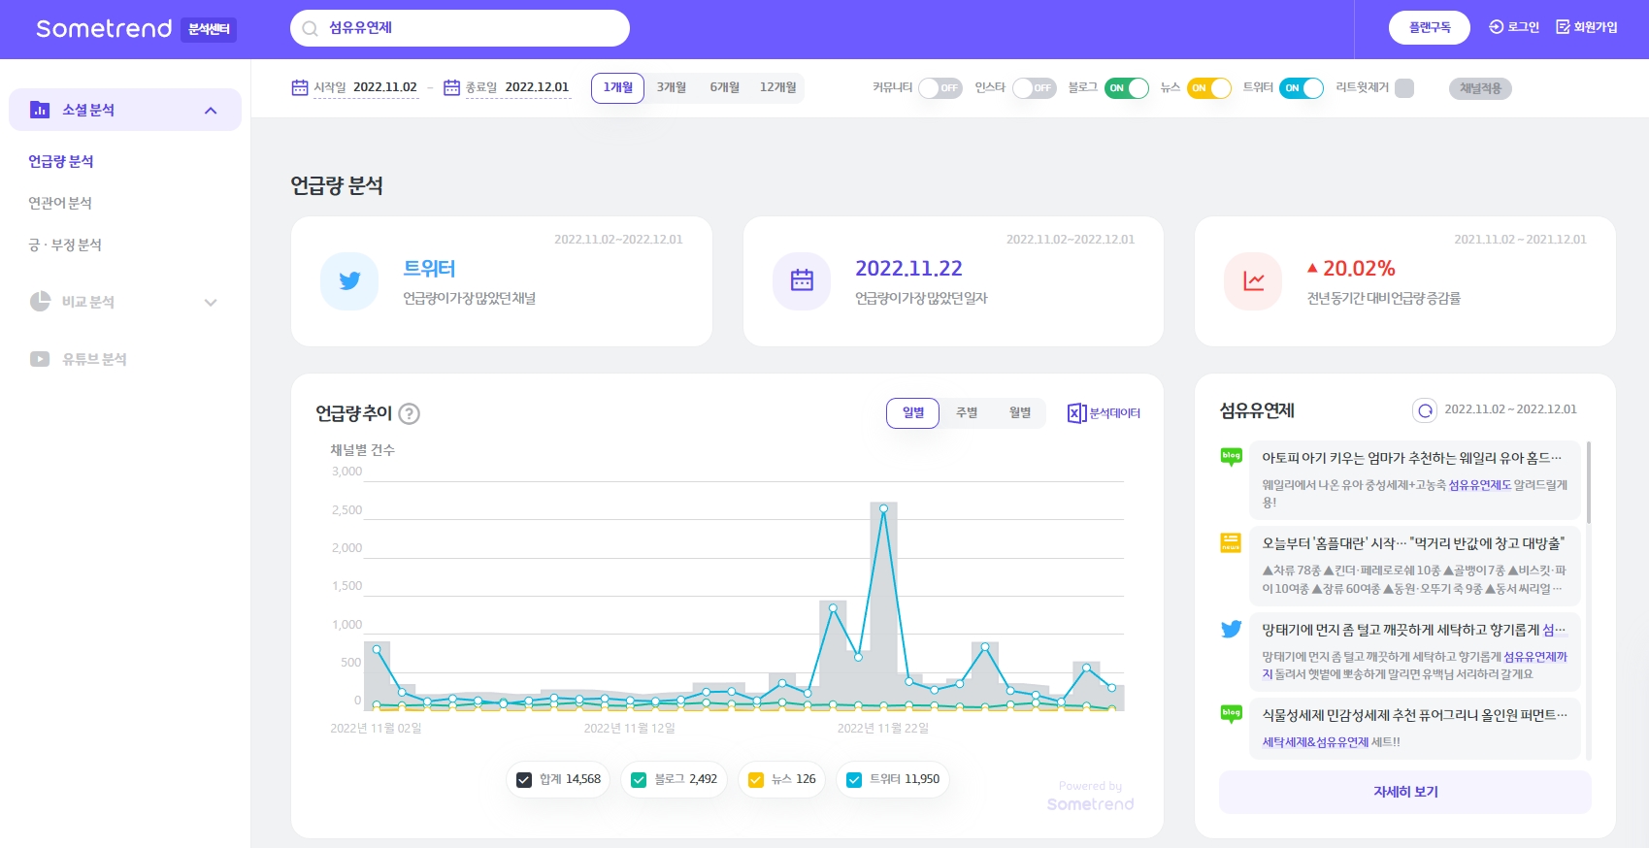Click the Twitter icon of 망태기에 먼지 post

pos(1231,629)
